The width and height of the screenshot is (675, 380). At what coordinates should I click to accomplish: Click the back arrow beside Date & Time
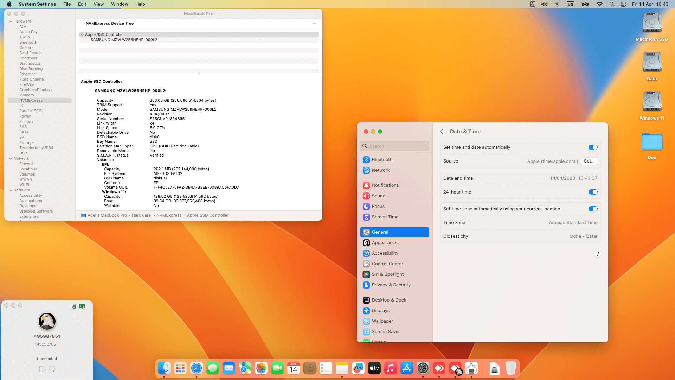(x=442, y=132)
